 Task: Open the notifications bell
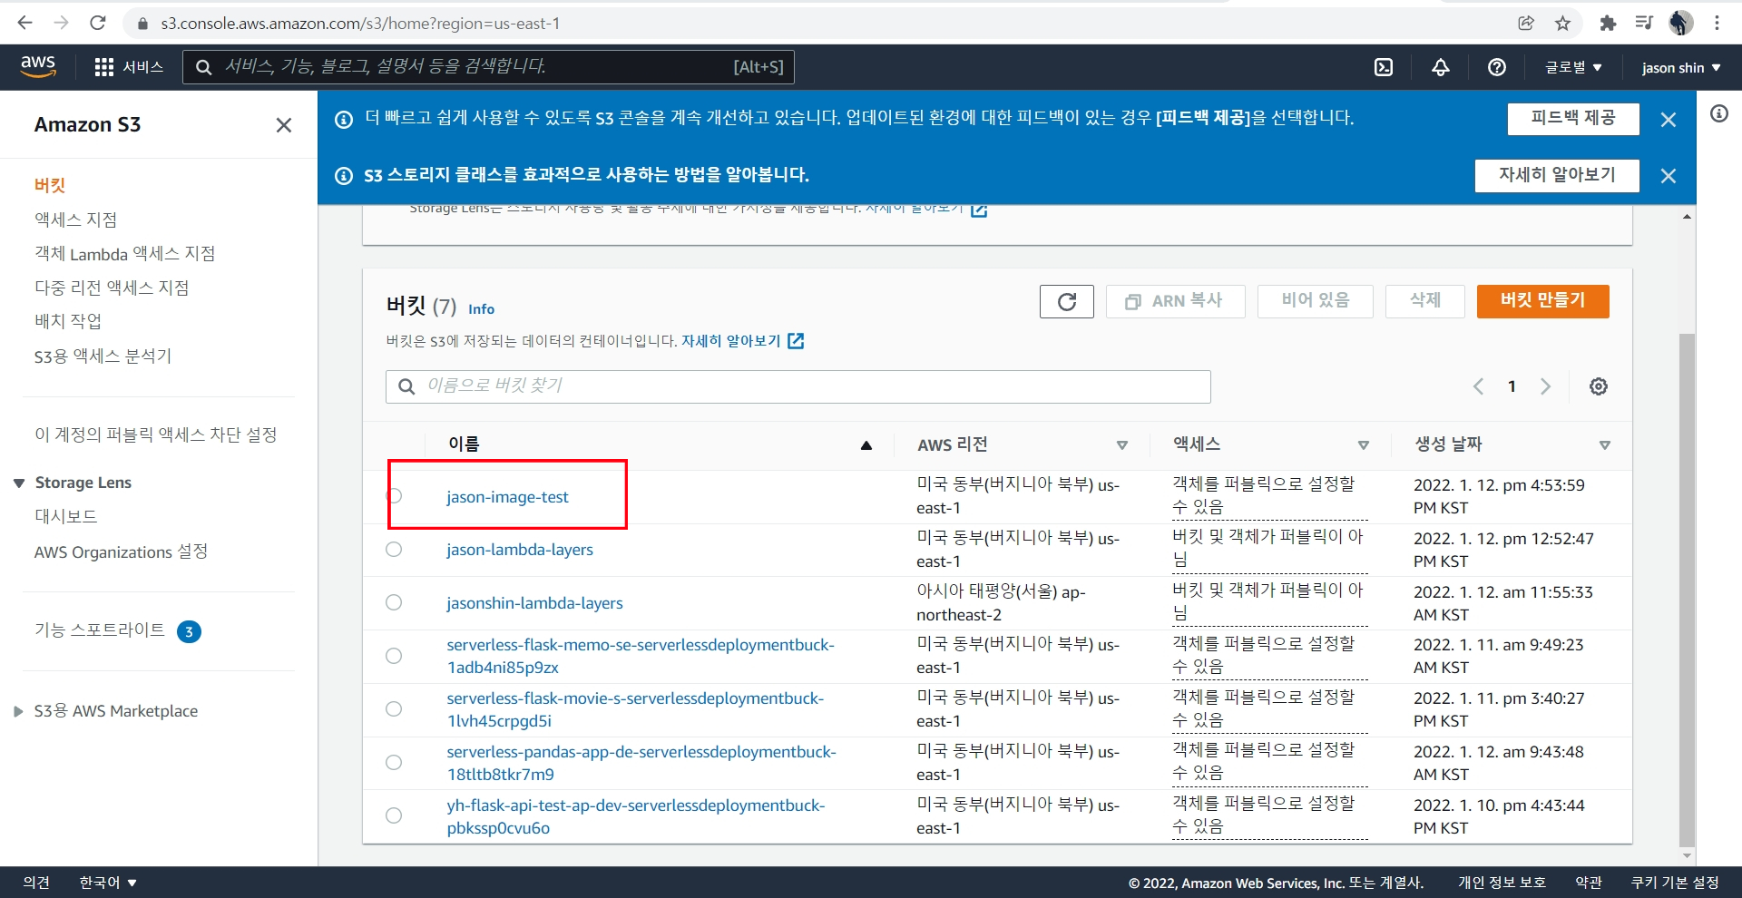[1441, 67]
